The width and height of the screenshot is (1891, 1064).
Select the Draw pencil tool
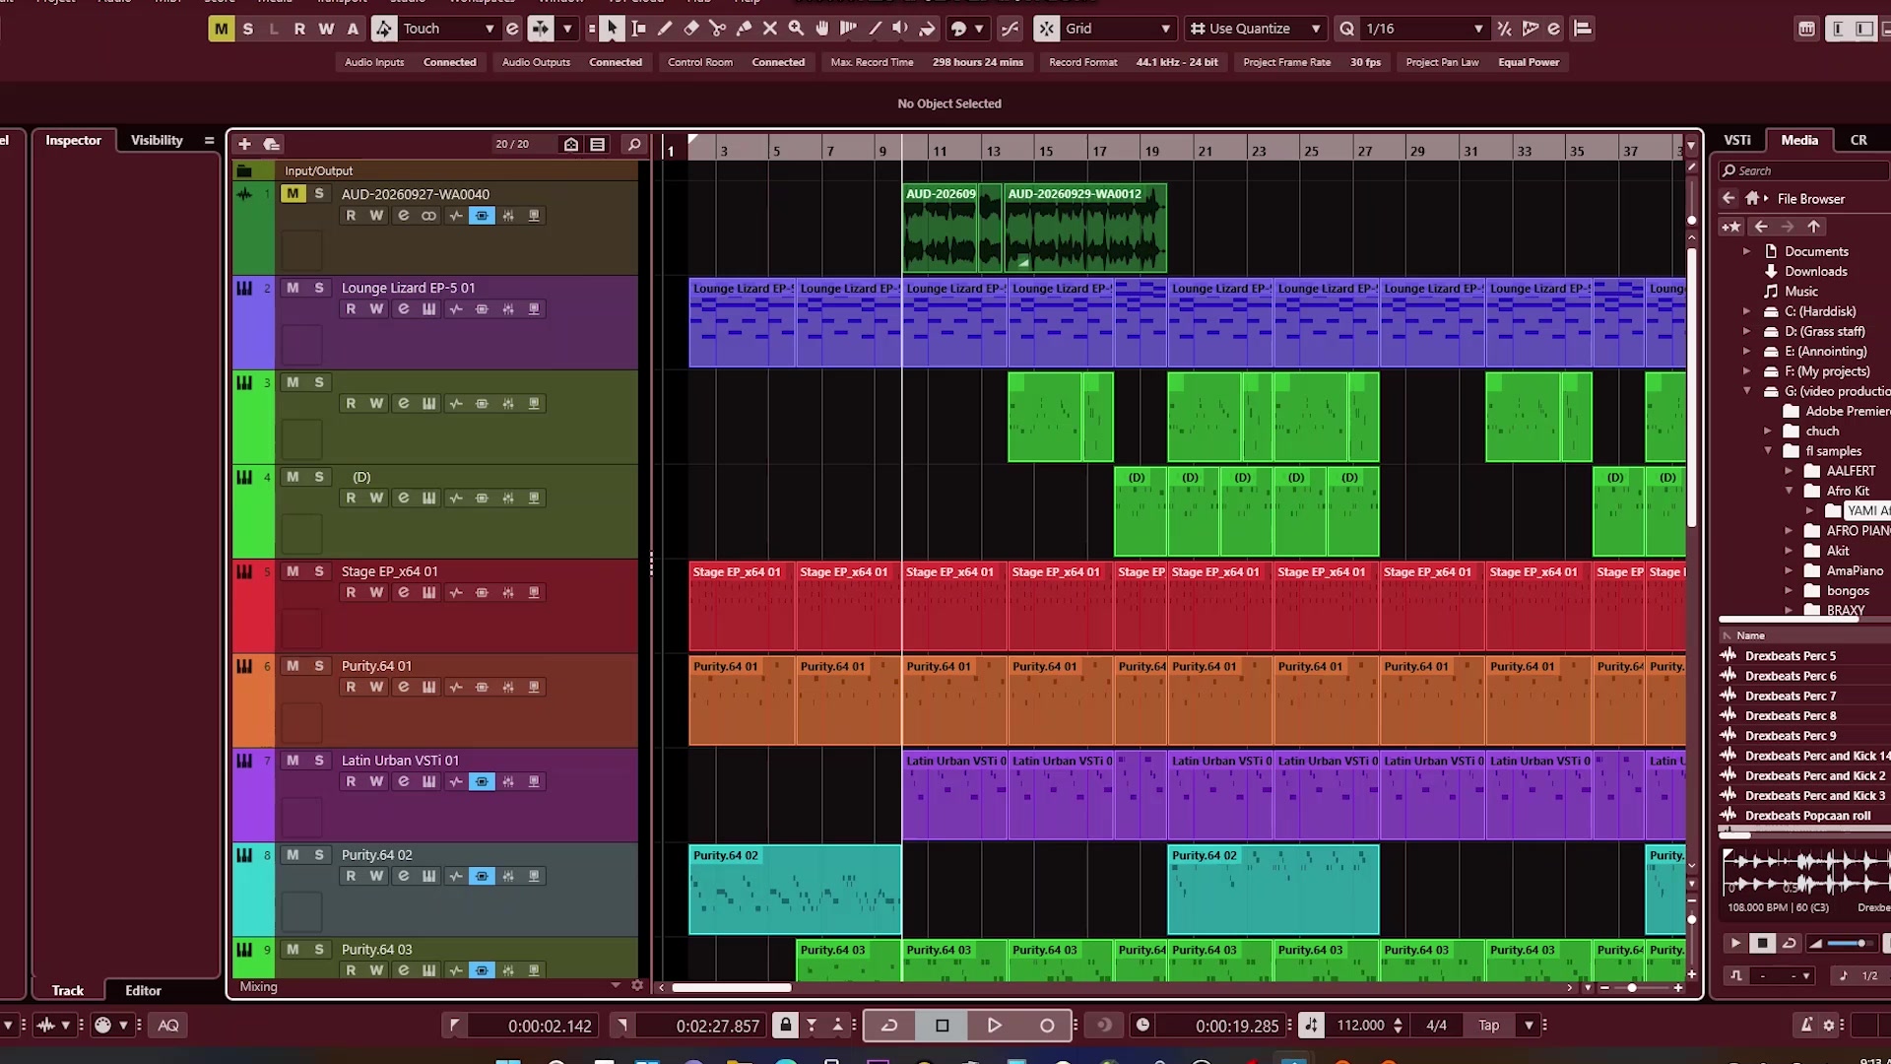[665, 29]
